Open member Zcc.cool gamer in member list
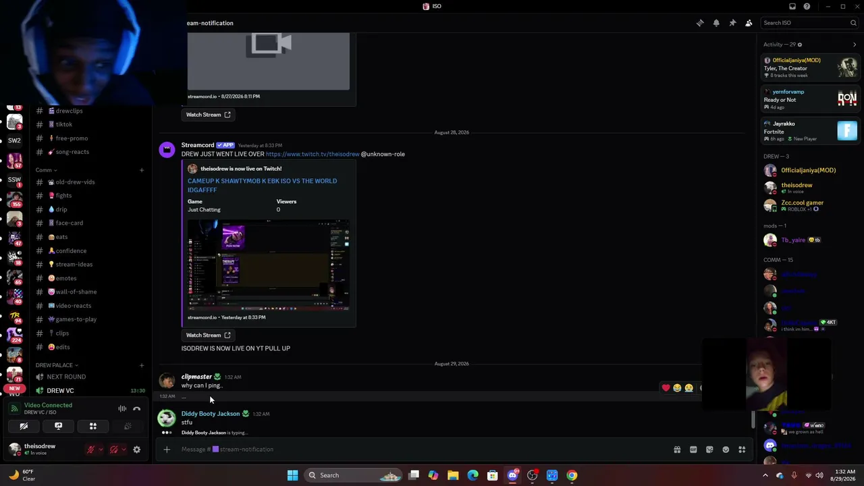864x486 pixels. pos(802,205)
